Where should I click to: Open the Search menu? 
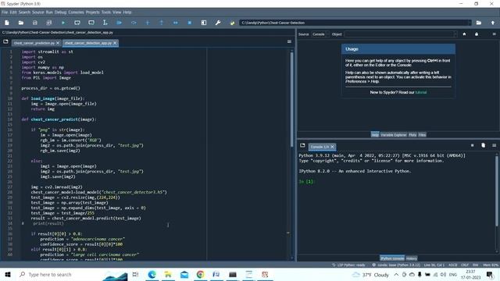pos(24,12)
